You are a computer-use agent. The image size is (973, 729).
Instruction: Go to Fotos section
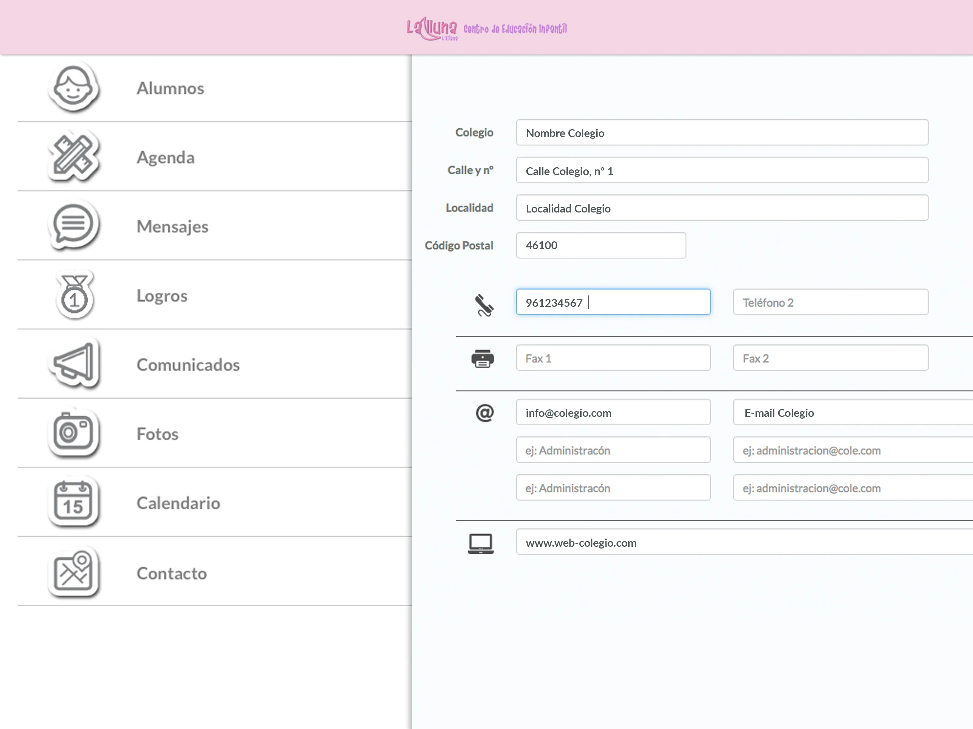[x=215, y=433]
